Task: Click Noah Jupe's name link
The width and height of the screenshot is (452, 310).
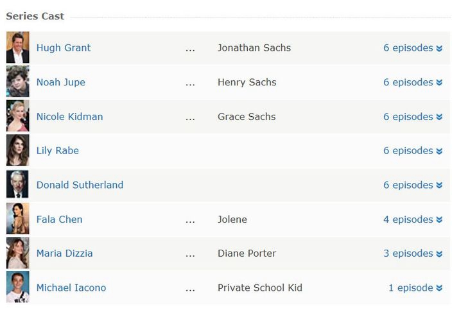Action: coord(61,82)
